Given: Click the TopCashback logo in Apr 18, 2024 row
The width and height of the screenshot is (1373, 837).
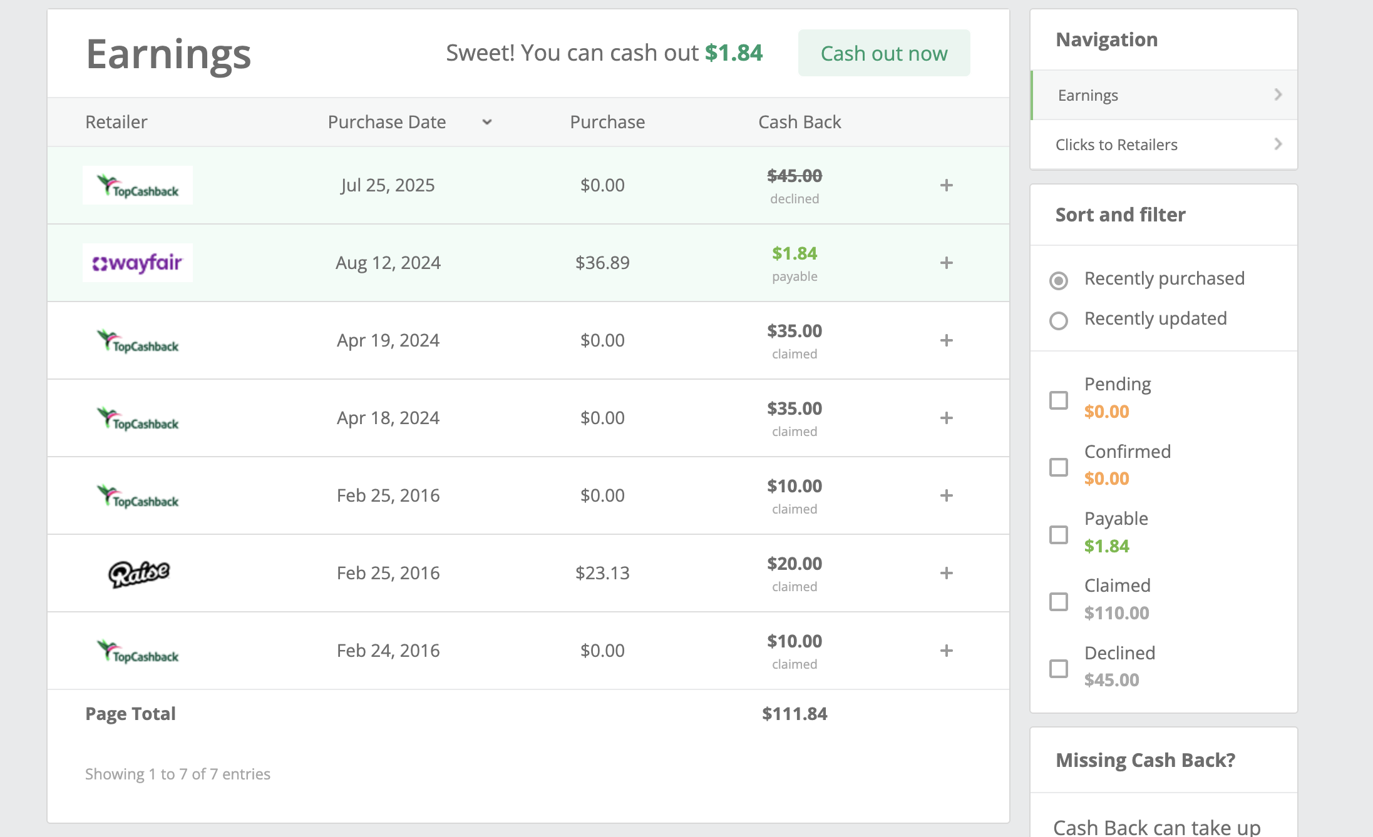Looking at the screenshot, I should (138, 418).
